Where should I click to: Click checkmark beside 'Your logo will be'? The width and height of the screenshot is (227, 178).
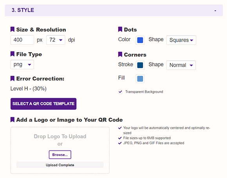click(120, 128)
